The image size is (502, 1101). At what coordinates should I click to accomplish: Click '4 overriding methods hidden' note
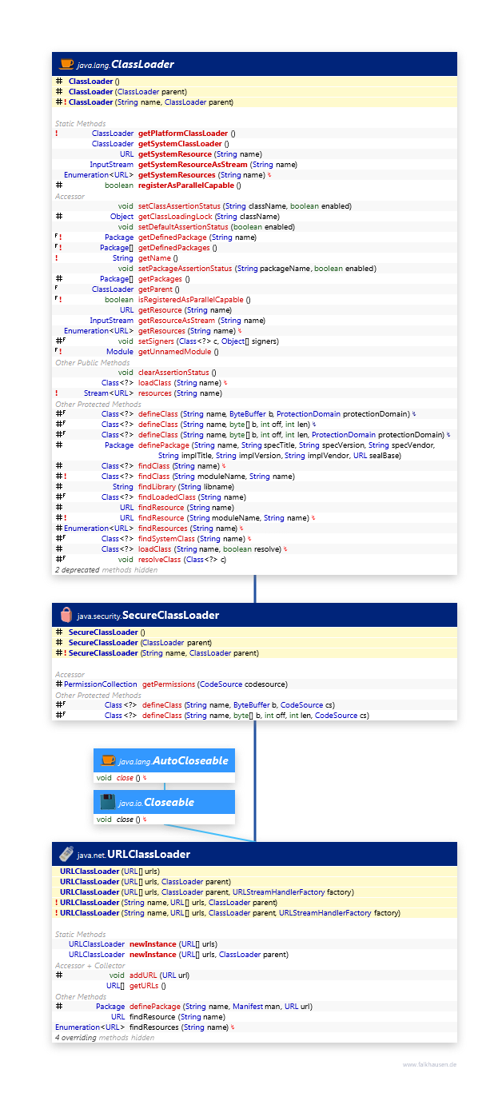tap(105, 1038)
